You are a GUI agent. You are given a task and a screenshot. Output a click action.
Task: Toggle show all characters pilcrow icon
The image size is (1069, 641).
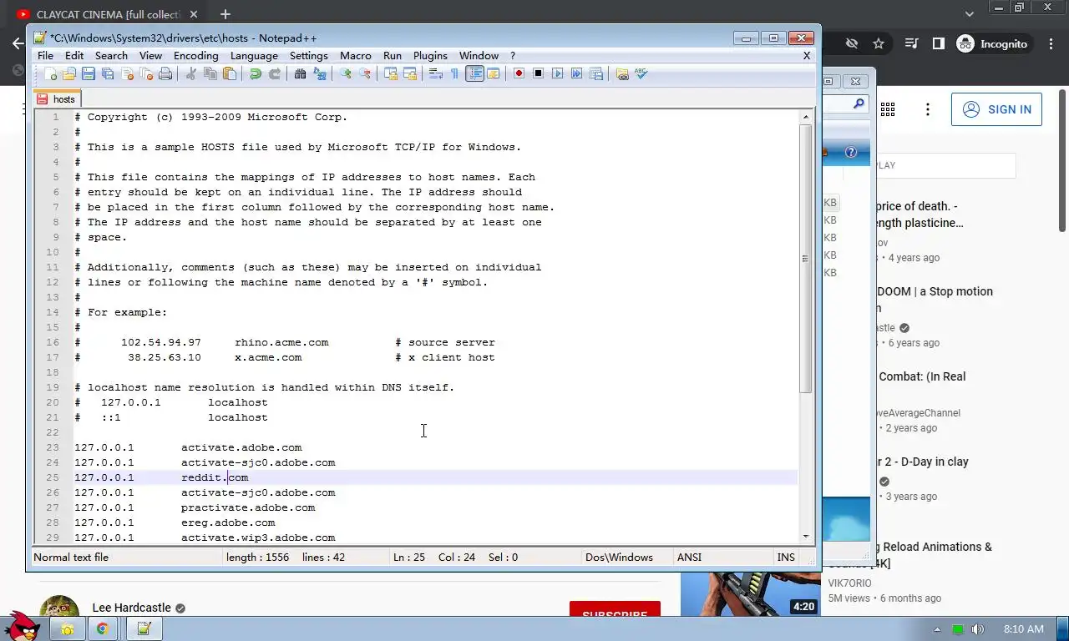(x=454, y=73)
